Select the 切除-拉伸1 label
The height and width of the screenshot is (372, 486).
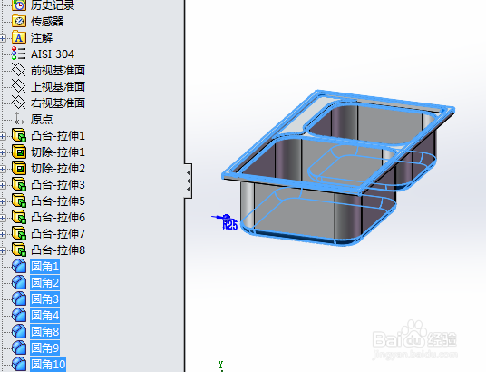[58, 152]
